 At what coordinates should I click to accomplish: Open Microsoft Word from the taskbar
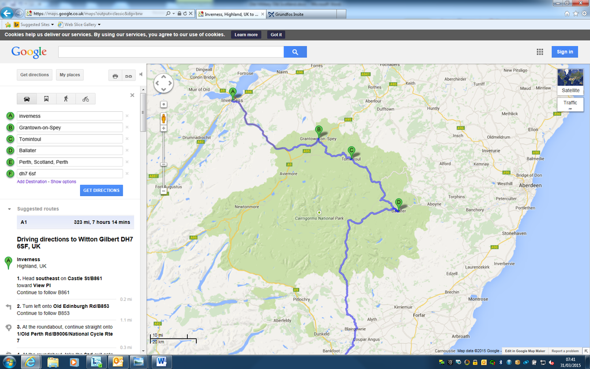coord(161,362)
